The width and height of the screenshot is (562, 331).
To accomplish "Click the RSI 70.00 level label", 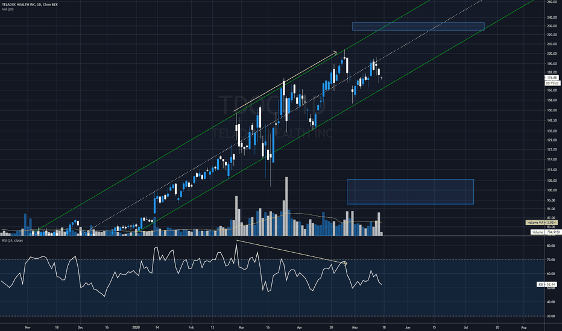I will pos(551,260).
